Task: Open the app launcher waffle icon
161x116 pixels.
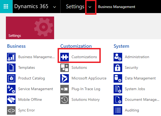Action: coord(5,7)
